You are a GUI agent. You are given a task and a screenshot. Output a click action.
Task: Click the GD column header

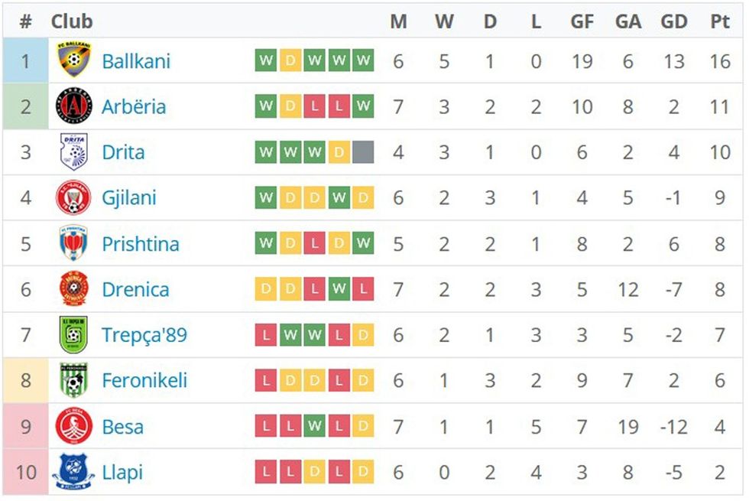pyautogui.click(x=674, y=21)
